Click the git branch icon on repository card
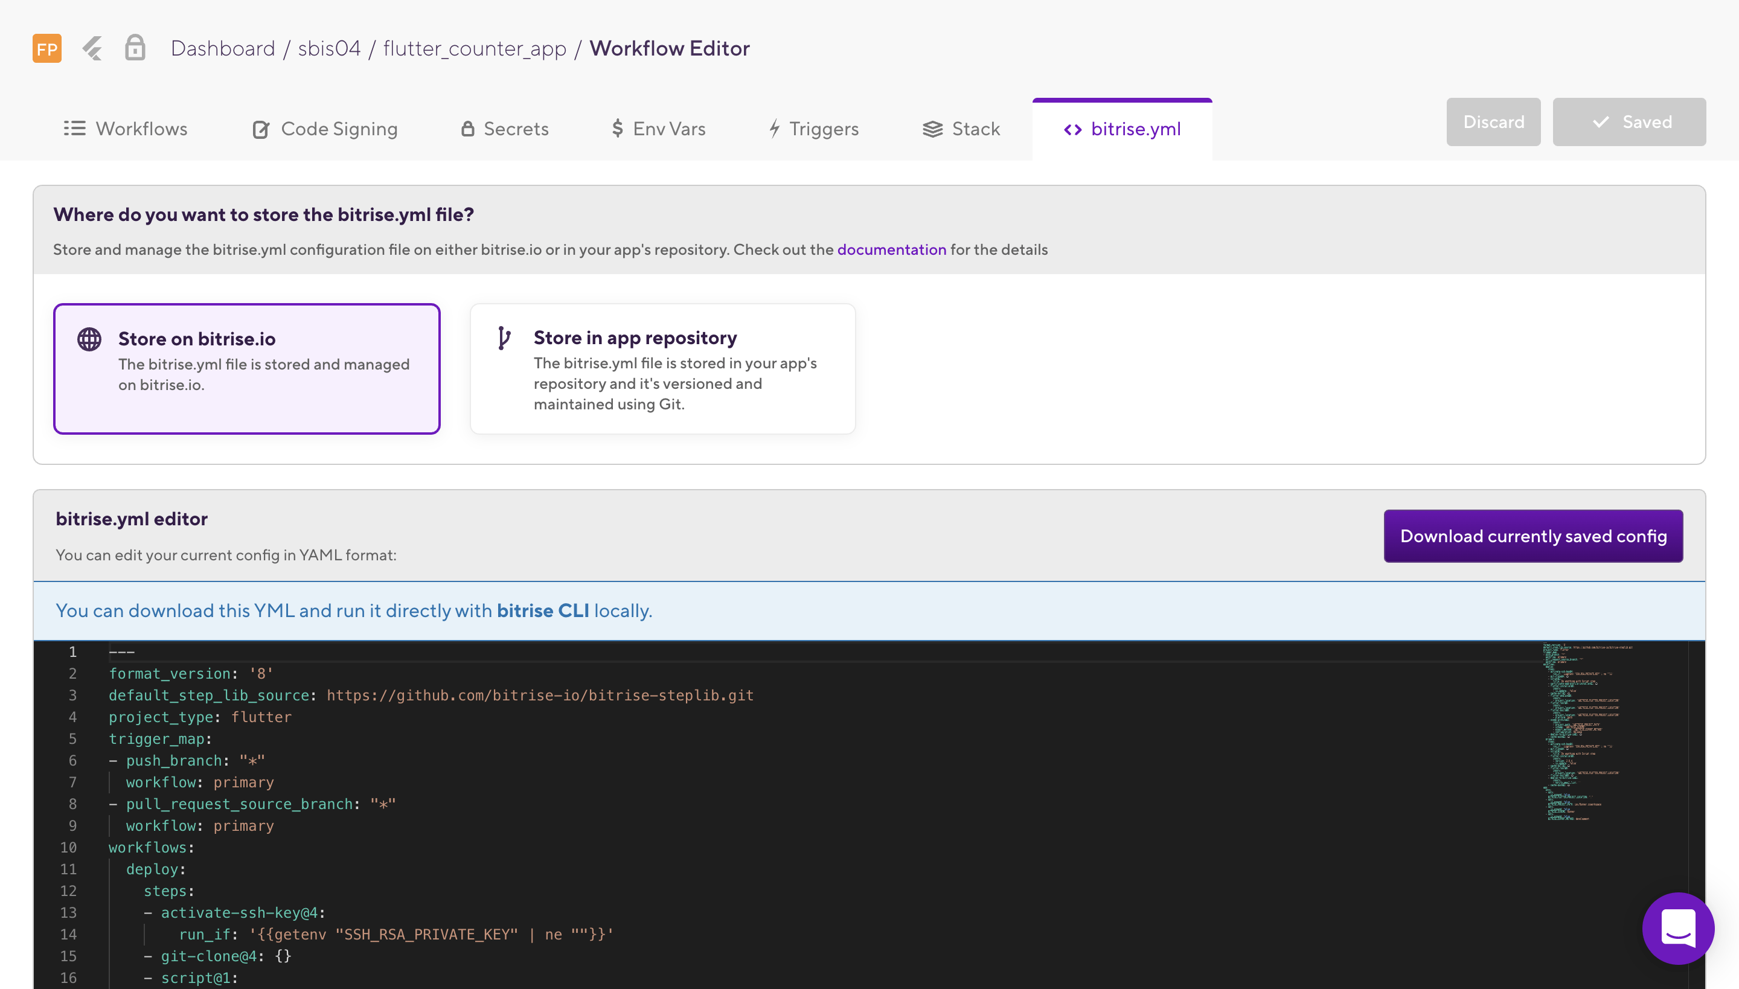This screenshot has width=1739, height=989. pos(504,338)
